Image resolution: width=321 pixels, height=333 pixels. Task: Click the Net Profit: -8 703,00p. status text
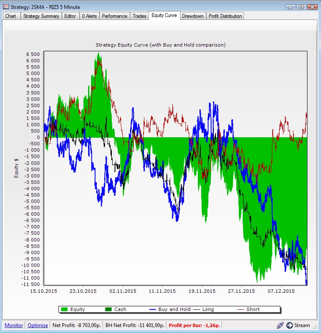[x=77, y=325]
